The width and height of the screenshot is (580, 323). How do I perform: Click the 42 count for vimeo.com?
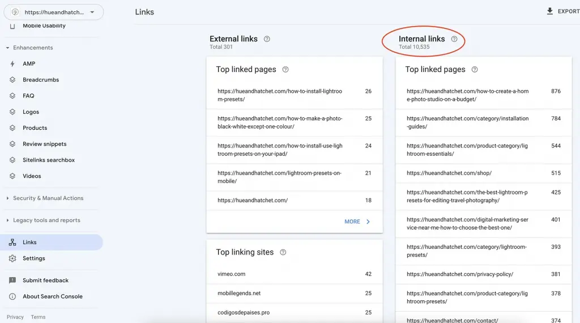(x=368, y=274)
